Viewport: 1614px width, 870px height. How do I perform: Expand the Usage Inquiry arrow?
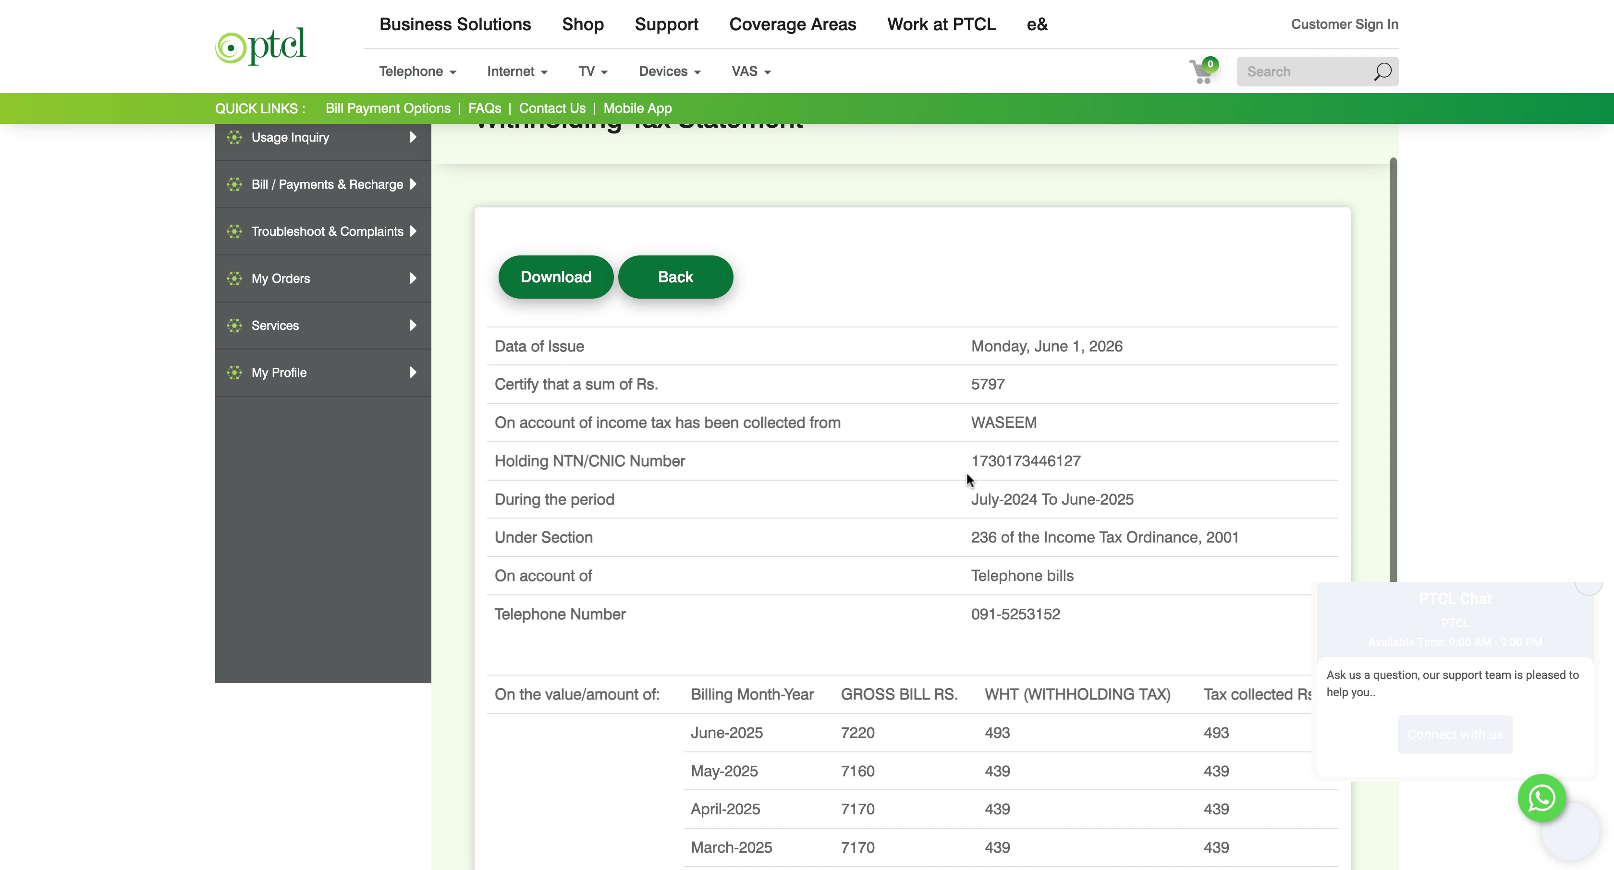412,137
